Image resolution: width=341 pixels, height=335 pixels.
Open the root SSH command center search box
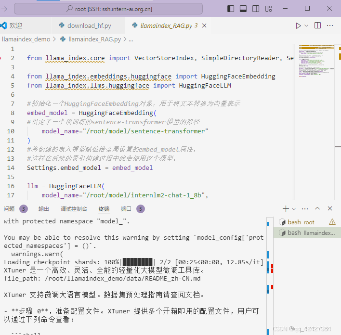108,9
